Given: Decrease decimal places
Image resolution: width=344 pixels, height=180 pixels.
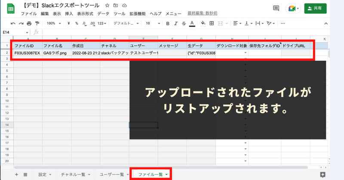Looking at the screenshot, I should [x=84, y=23].
